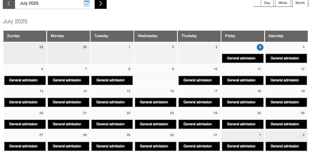Open General admission on Friday July 4
The width and height of the screenshot is (309, 153).
(243, 58)
